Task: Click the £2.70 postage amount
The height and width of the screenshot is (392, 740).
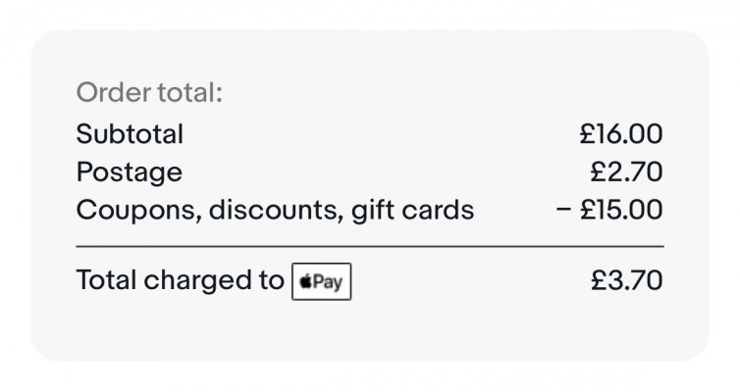Action: point(626,172)
